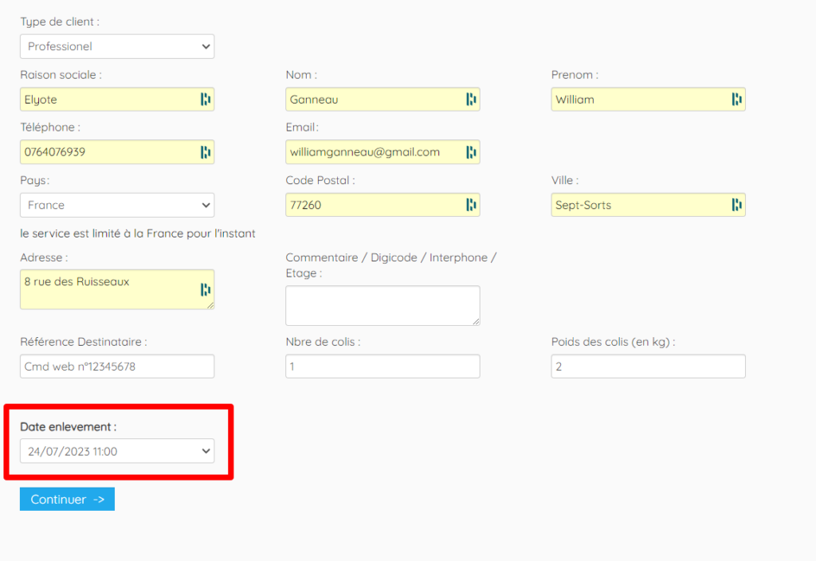Click autofill icon in Prenom field
816x561 pixels.
click(736, 100)
